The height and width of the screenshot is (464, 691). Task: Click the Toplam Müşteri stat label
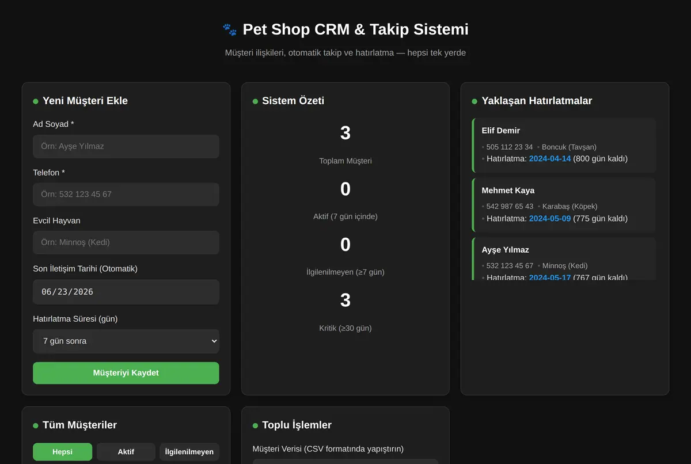[345, 161]
